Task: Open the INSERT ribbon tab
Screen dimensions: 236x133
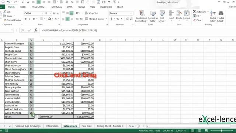Action: click(x=23, y=7)
